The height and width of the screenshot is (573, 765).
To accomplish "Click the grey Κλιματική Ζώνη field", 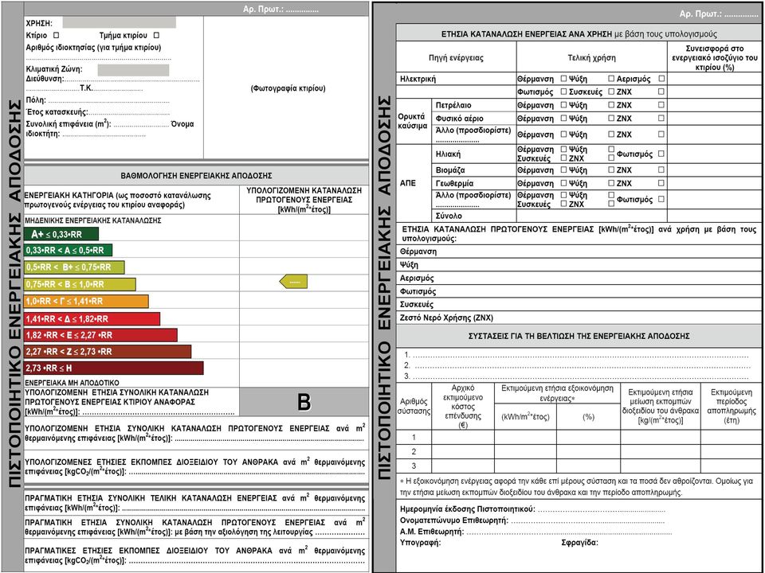I will tap(133, 70).
